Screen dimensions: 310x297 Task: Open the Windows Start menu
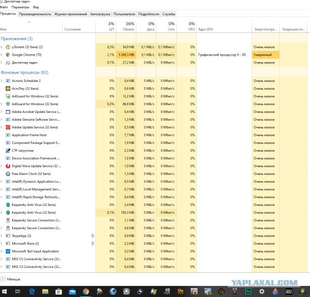(x=4, y=292)
